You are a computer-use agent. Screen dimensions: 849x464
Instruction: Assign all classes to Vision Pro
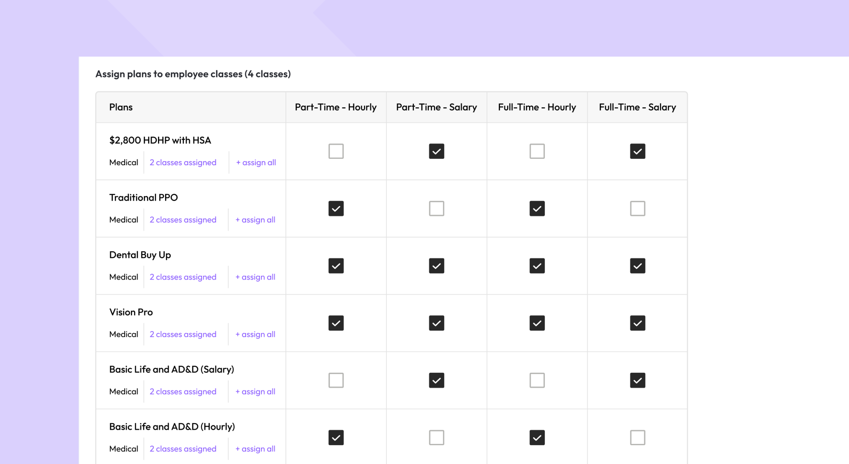(255, 334)
